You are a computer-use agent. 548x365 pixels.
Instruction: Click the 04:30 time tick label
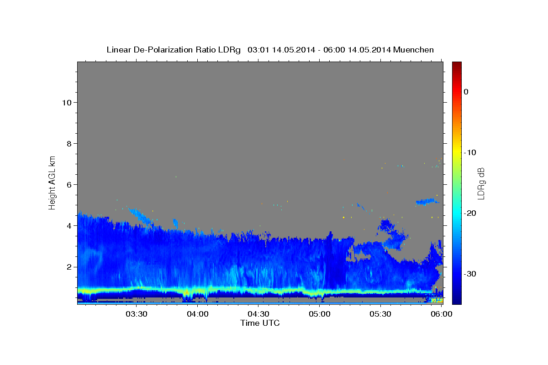[x=258, y=314]
